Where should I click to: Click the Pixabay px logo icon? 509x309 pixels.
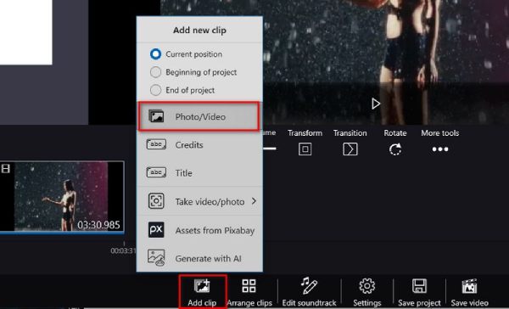[156, 230]
